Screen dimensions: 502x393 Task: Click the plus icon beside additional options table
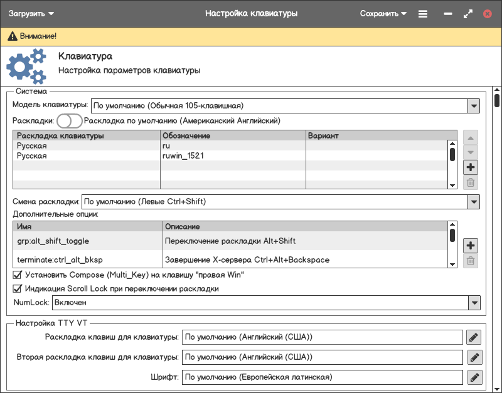coord(471,245)
